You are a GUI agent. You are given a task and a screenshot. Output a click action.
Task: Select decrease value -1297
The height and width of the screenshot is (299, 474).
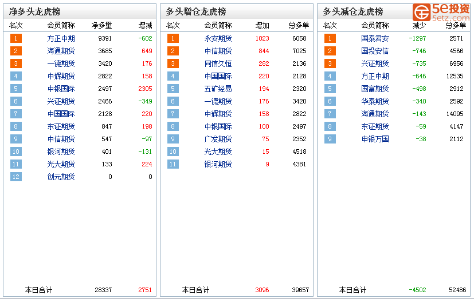(417, 38)
